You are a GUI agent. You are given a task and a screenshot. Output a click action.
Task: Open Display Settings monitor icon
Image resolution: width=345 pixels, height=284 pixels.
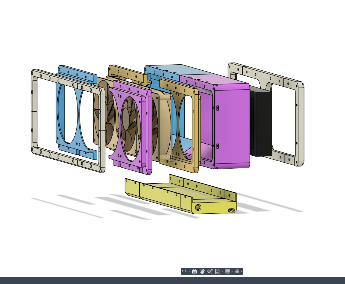[x=228, y=271]
